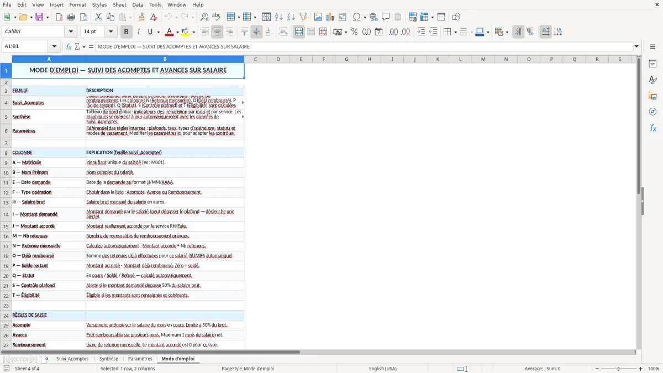663x373 pixels.
Task: Open Print Preview from the toolbar
Action: [x=83, y=17]
